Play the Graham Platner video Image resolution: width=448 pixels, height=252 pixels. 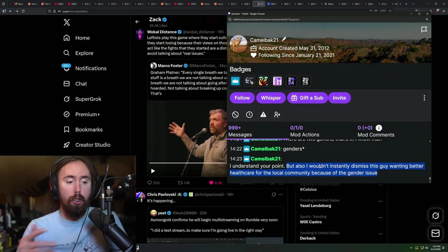153,171
